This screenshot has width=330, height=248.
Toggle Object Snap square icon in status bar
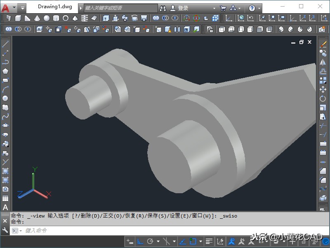pyautogui.click(x=193, y=241)
